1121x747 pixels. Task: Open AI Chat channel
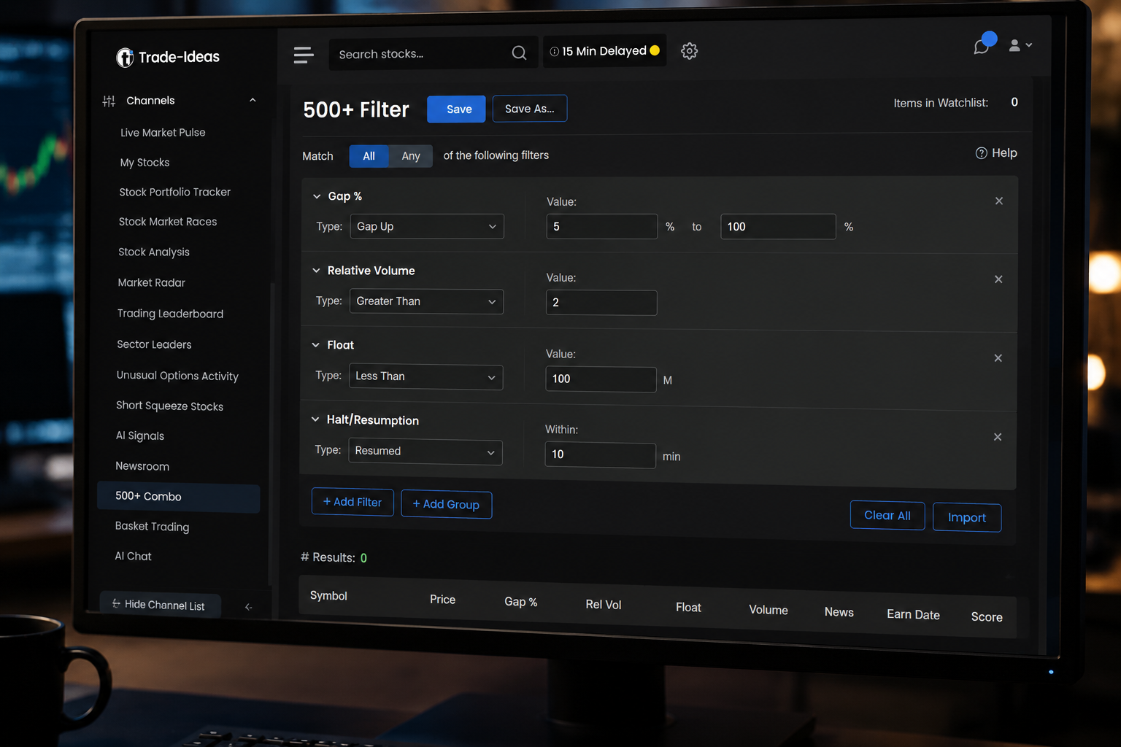[x=133, y=557]
